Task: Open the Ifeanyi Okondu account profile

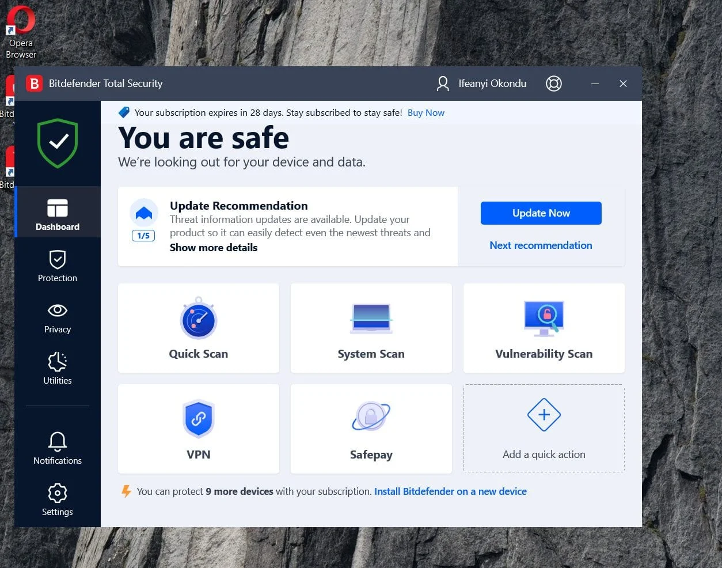Action: click(481, 84)
